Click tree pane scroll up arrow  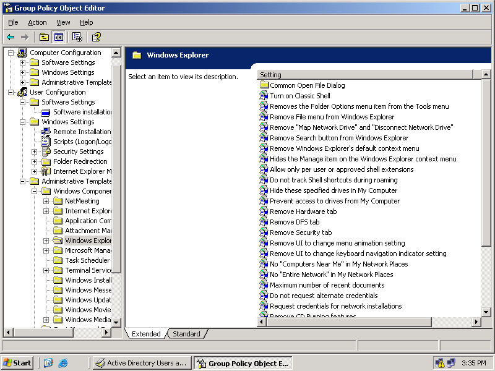click(116, 53)
